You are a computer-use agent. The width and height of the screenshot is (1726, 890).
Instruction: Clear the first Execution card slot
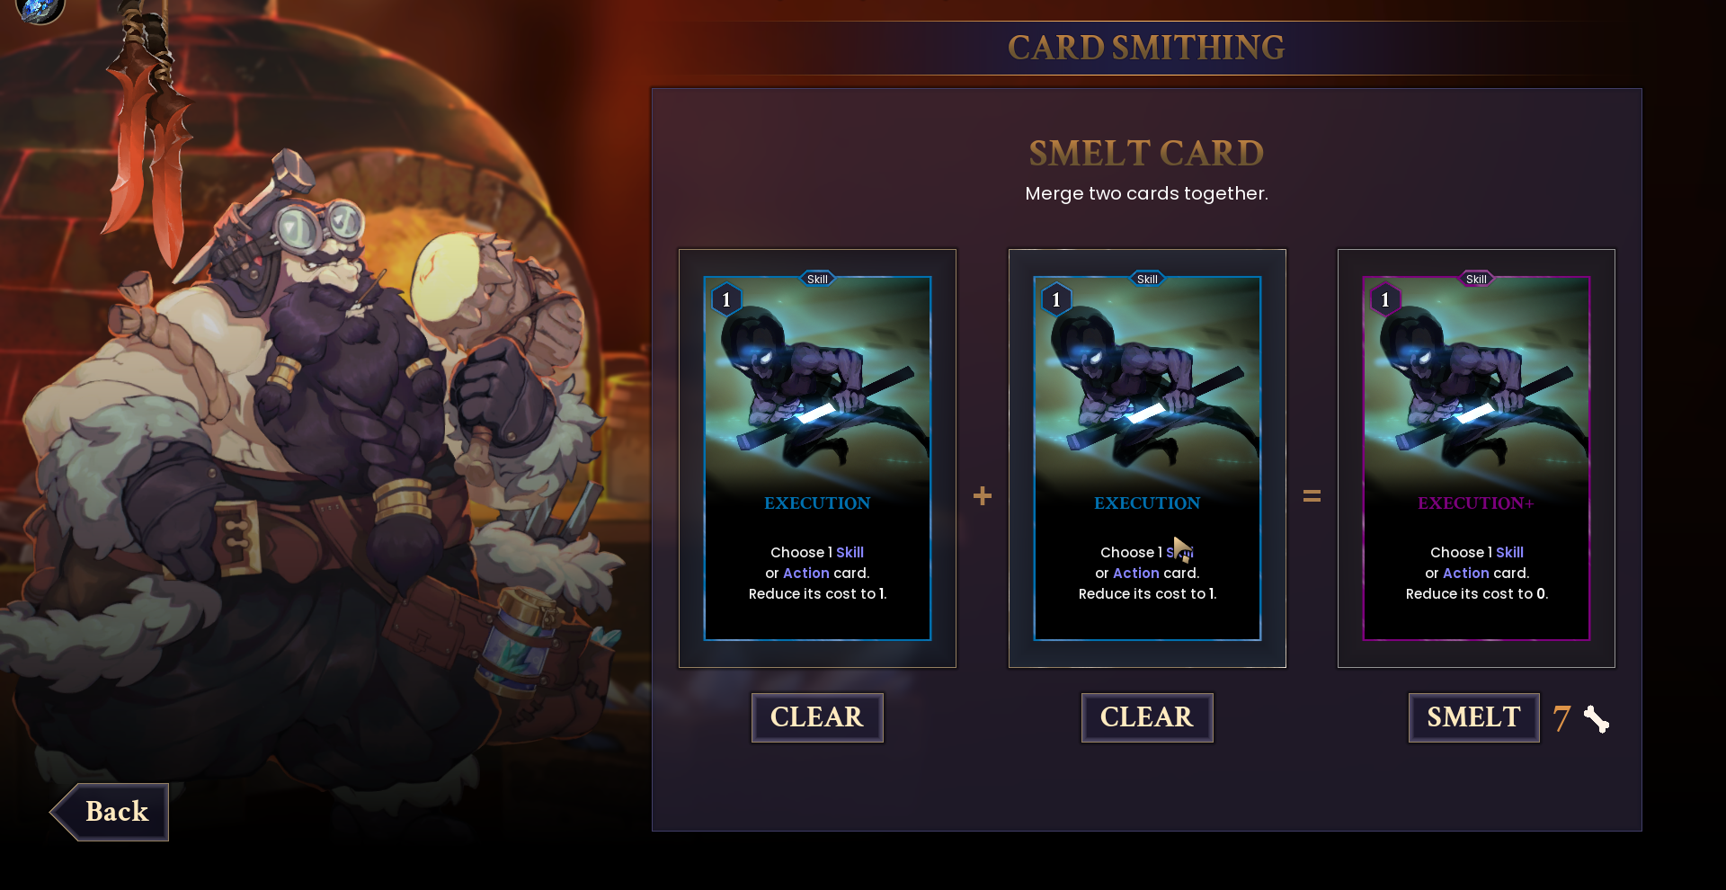pos(817,717)
